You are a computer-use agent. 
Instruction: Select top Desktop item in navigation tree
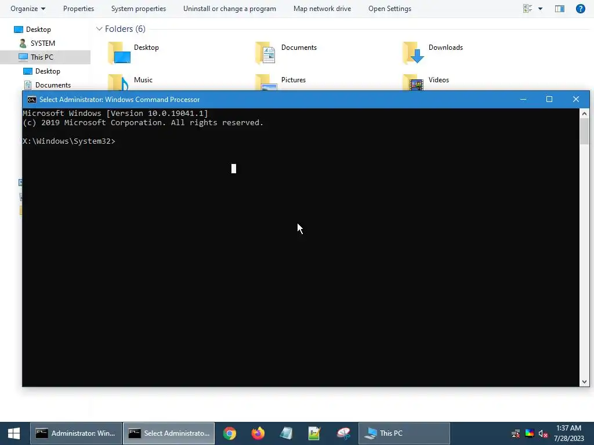(38, 29)
